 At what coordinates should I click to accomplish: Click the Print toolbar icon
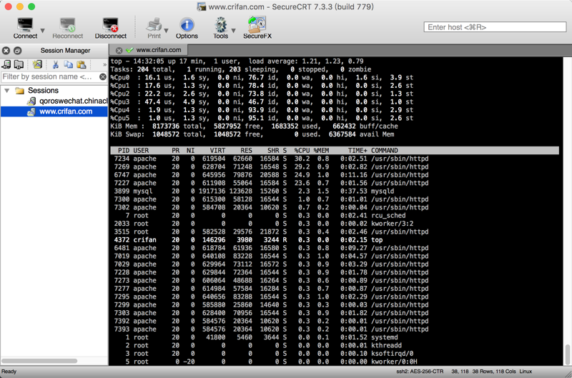point(154,25)
